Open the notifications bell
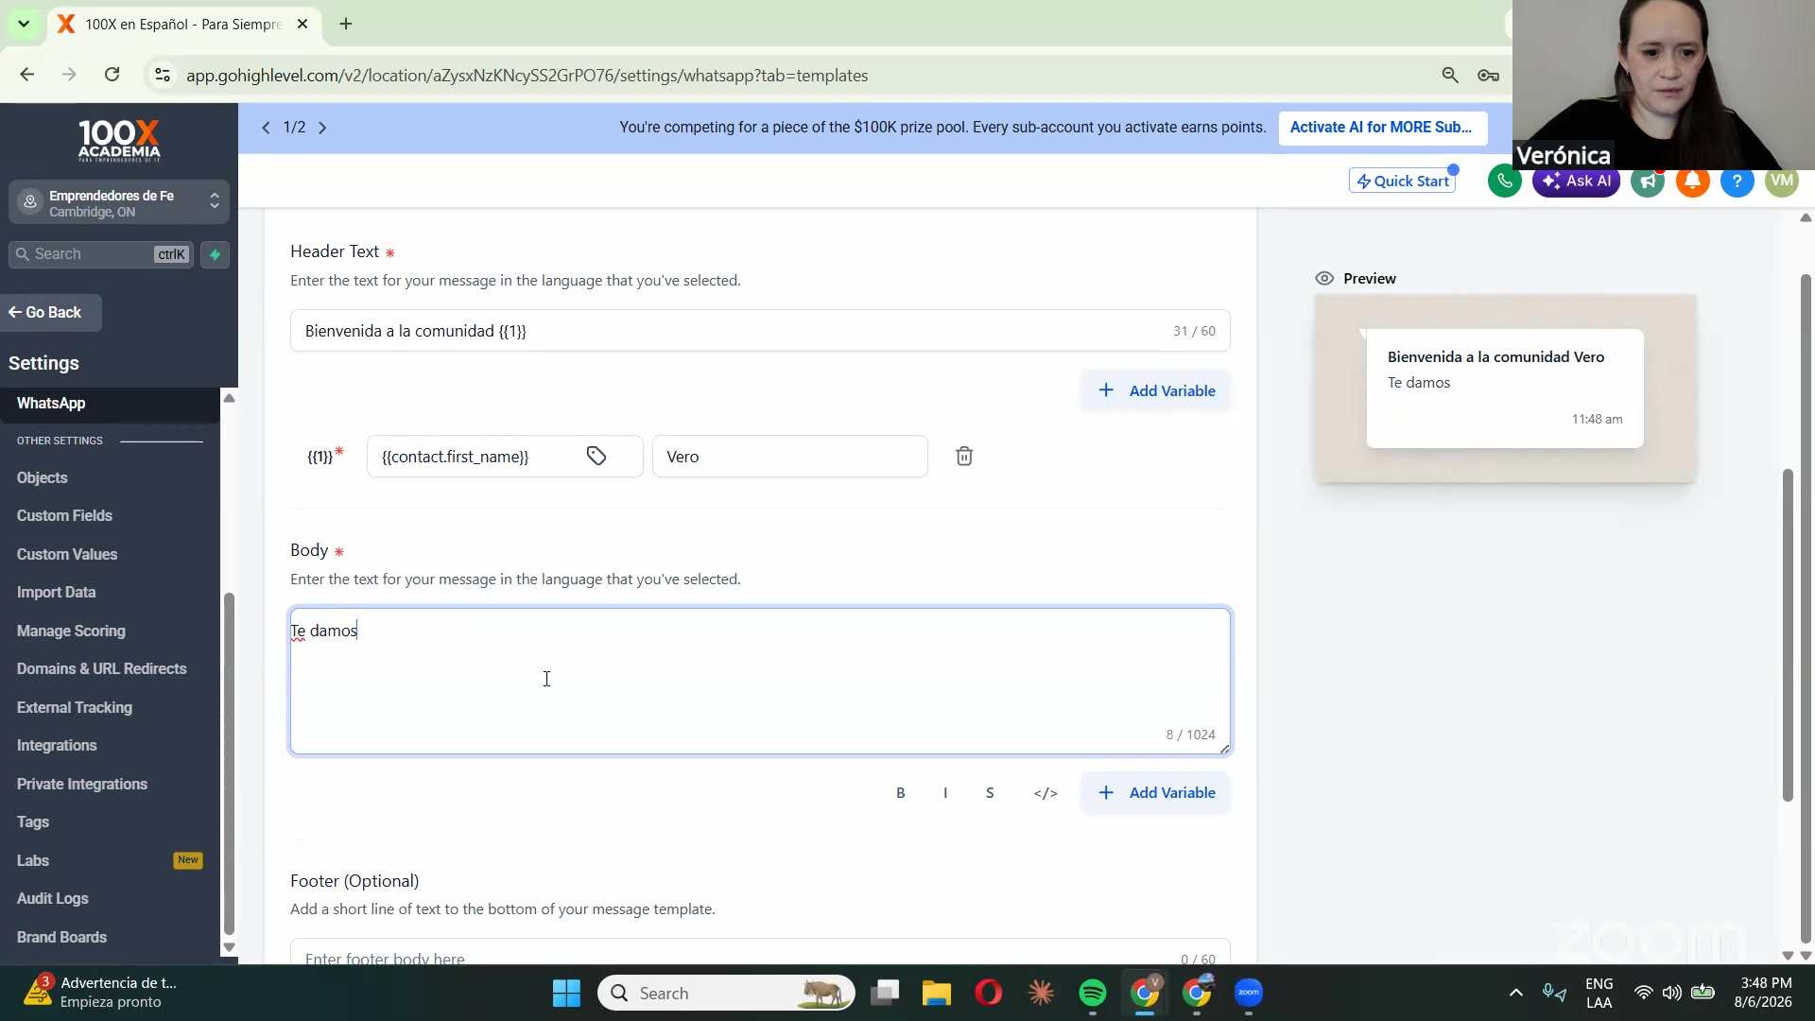This screenshot has width=1815, height=1021. coord(1692,182)
